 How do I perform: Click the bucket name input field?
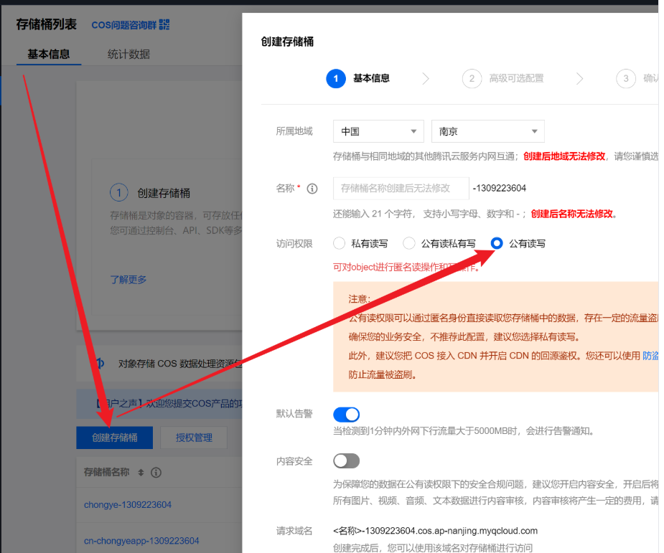point(401,189)
